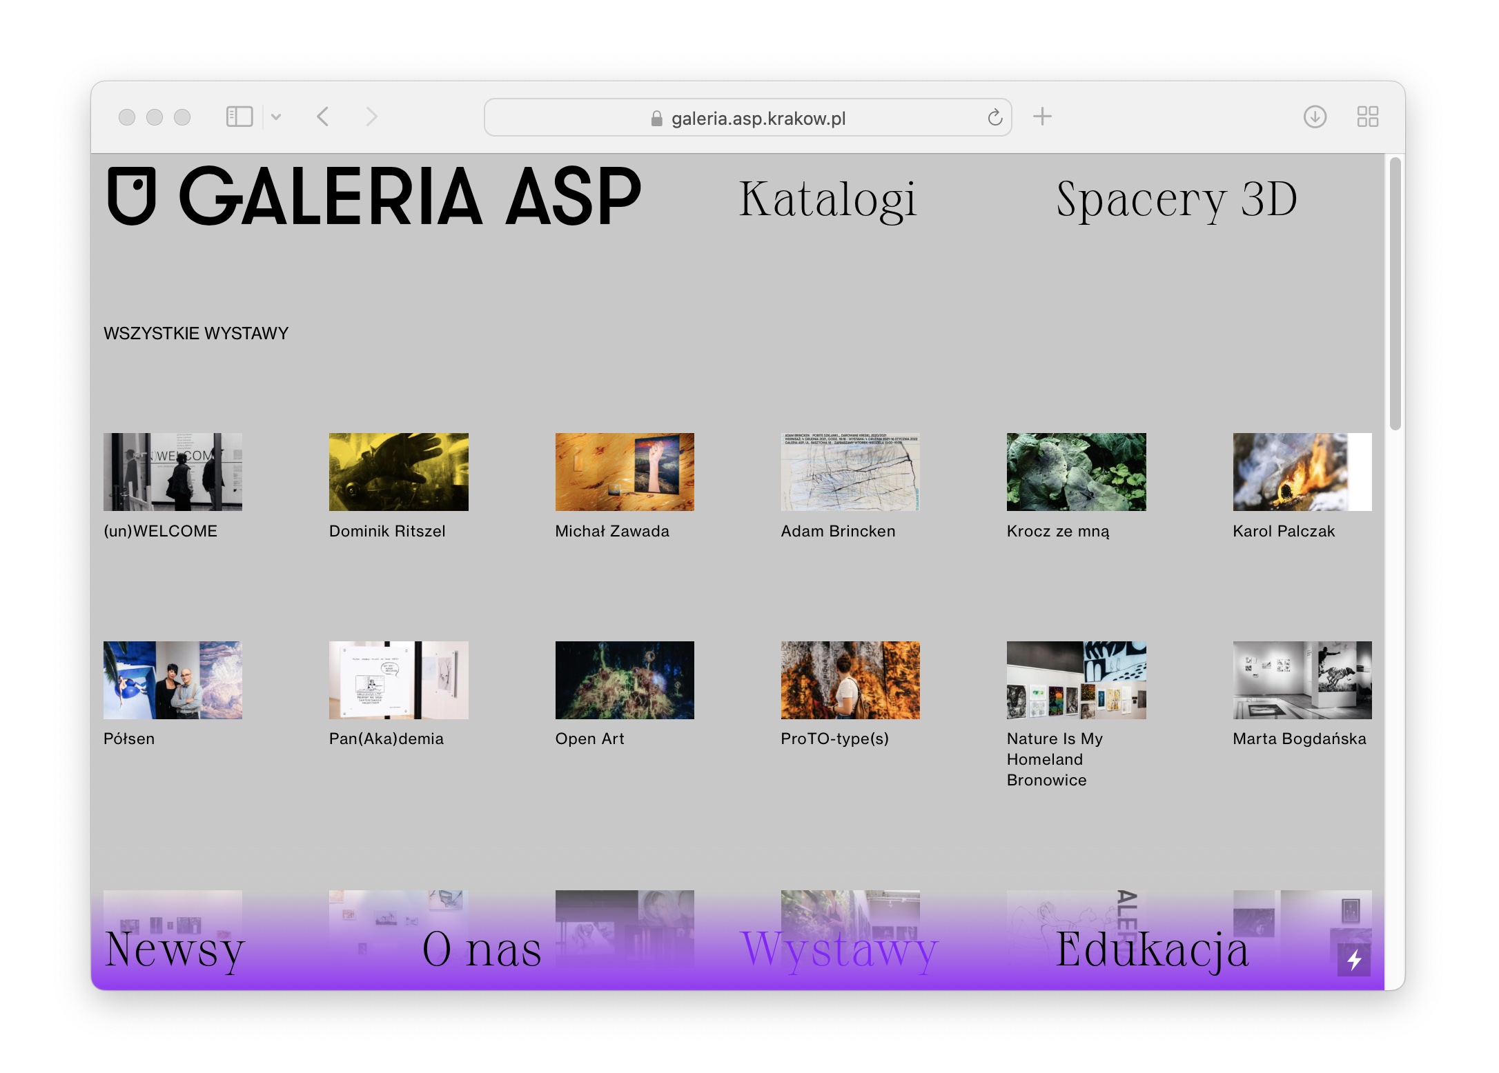Open the tab overview grid icon
This screenshot has width=1499, height=1073.
click(1367, 117)
